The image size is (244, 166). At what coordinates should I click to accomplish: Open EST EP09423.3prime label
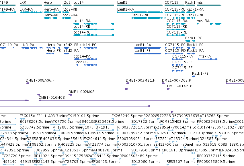pos(106,162)
